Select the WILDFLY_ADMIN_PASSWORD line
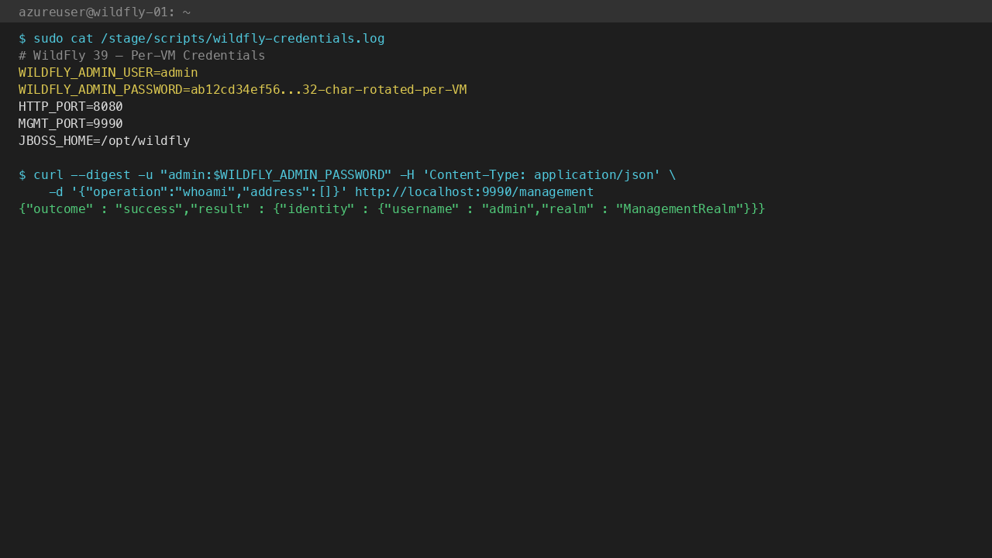The width and height of the screenshot is (992, 558). click(x=243, y=90)
